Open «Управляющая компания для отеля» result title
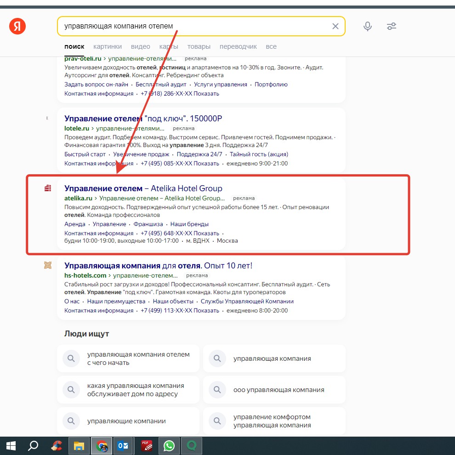This screenshot has height=455, width=455. [x=158, y=266]
